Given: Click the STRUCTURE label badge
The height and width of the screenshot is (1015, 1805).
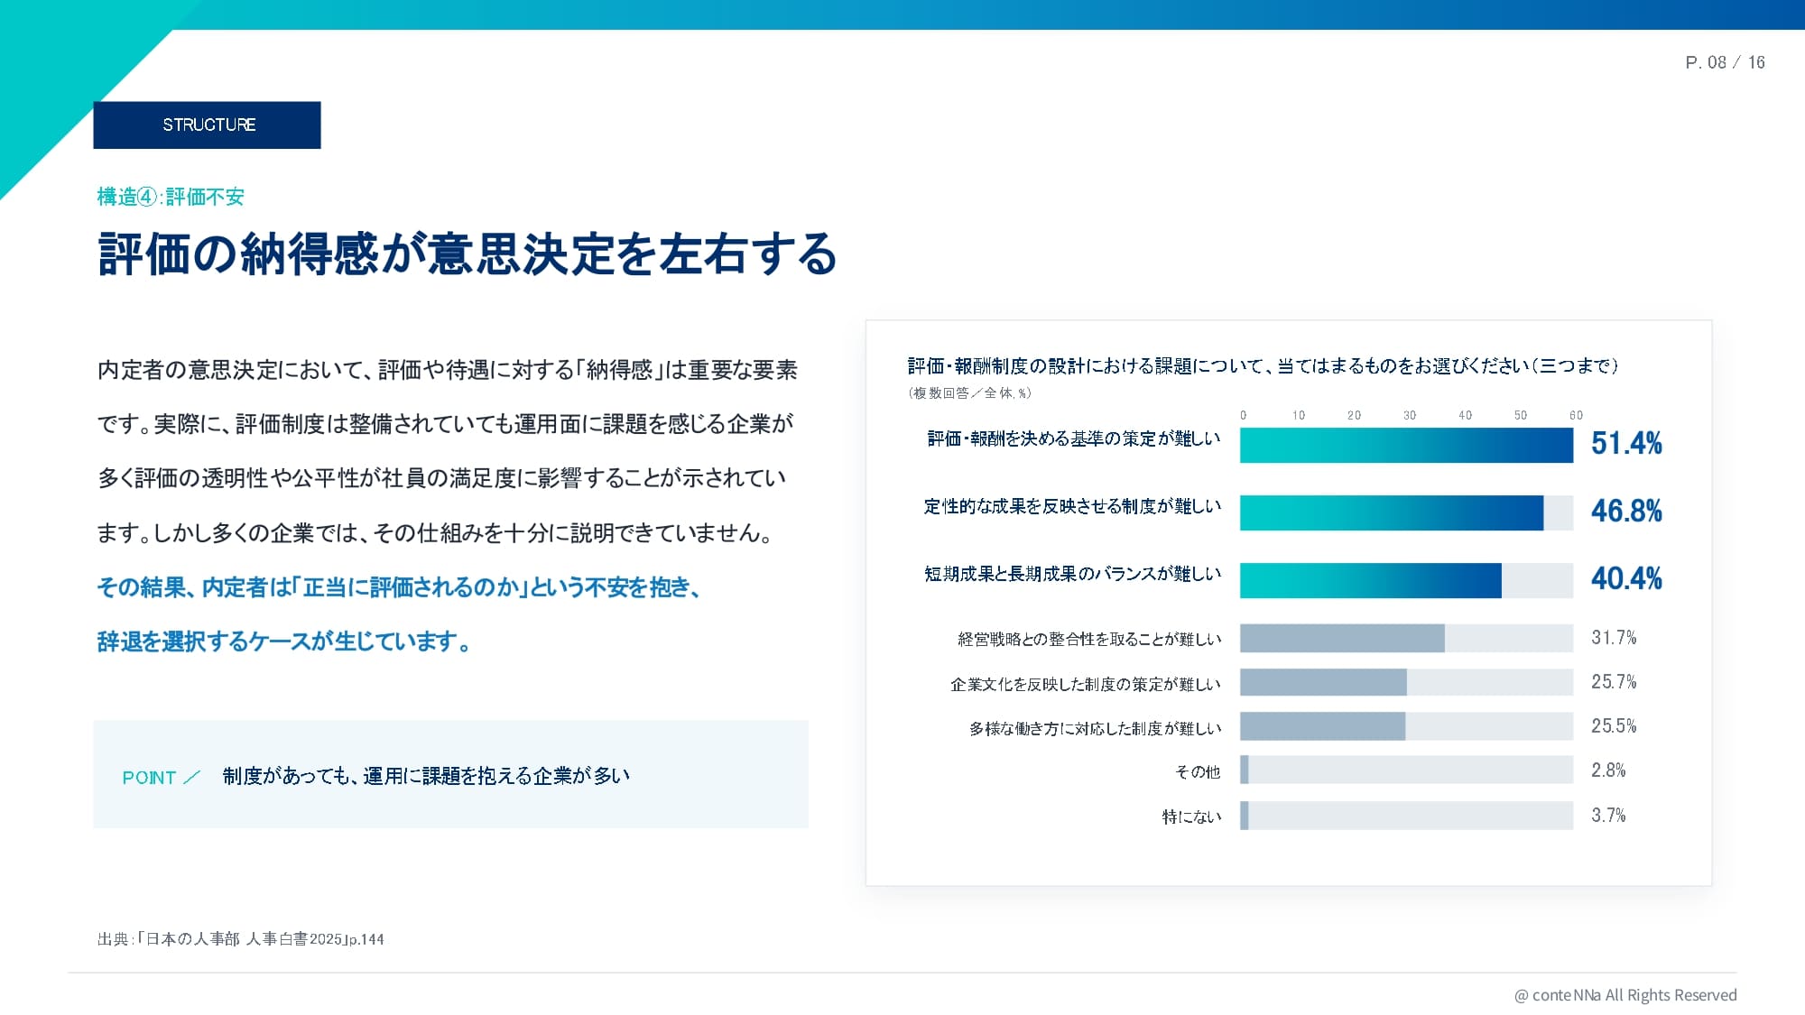Looking at the screenshot, I should coord(207,125).
